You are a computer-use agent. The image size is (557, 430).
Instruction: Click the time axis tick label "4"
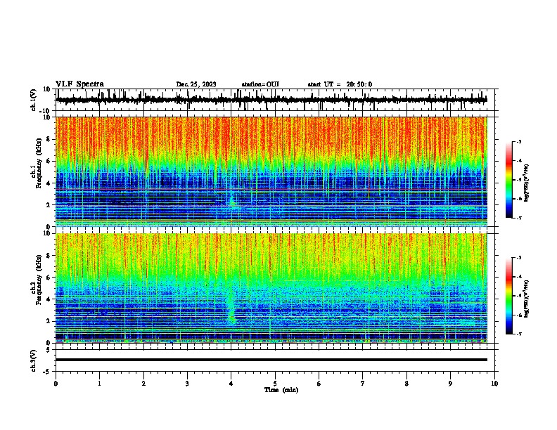tap(231, 384)
